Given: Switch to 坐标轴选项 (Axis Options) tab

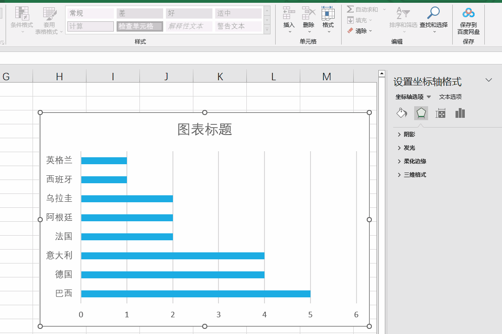Looking at the screenshot, I should pyautogui.click(x=409, y=97).
